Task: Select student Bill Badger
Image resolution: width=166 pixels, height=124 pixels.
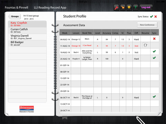Action: [27, 43]
